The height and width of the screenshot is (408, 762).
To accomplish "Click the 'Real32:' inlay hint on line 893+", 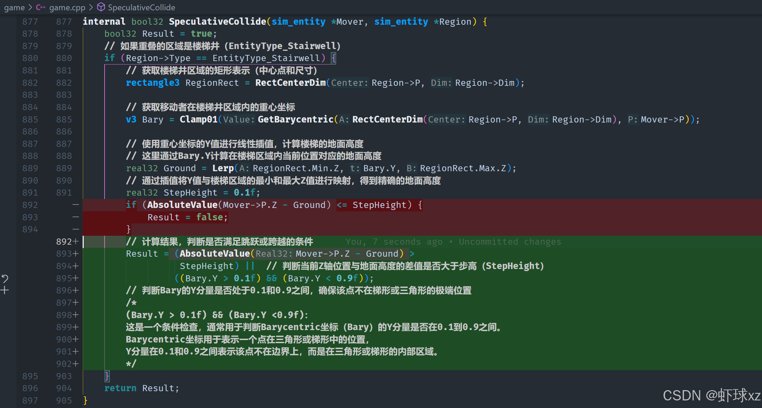I will pyautogui.click(x=274, y=254).
